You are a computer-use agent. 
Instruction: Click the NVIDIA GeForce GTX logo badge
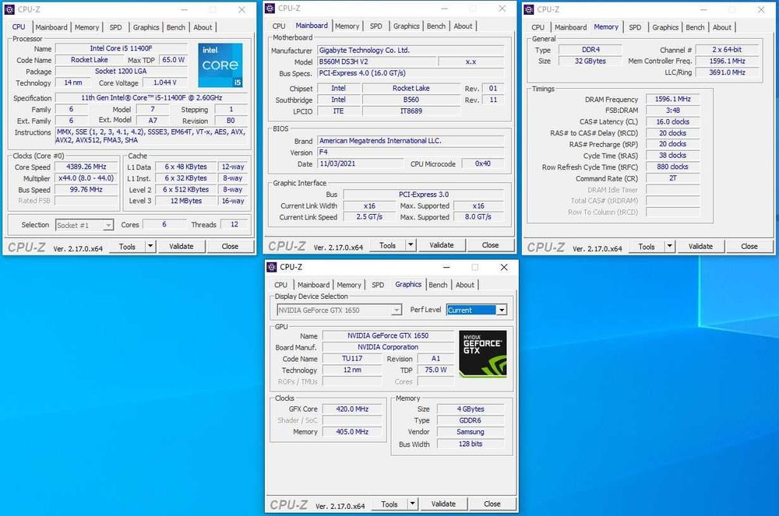coord(483,354)
